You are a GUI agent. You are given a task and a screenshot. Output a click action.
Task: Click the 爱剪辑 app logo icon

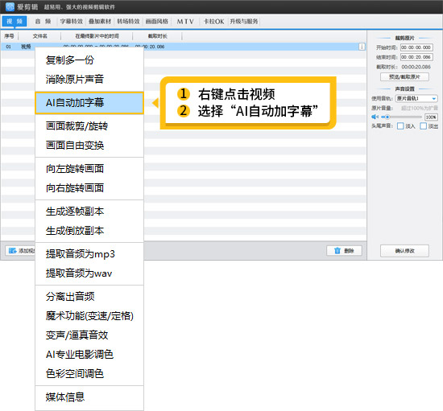[10, 6]
